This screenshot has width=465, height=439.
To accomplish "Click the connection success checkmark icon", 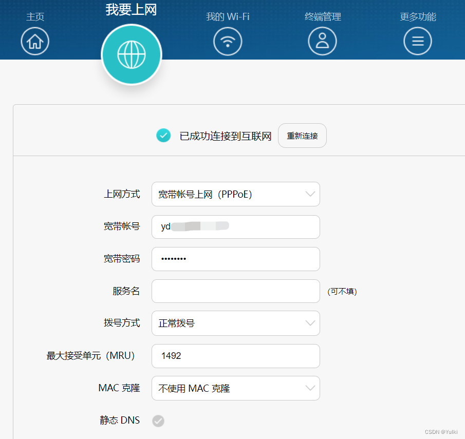I will coord(163,136).
